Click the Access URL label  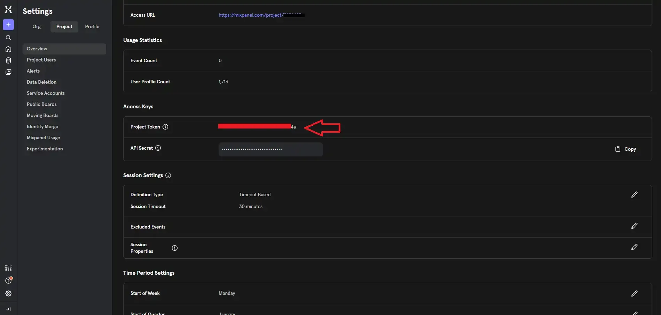[x=143, y=15]
